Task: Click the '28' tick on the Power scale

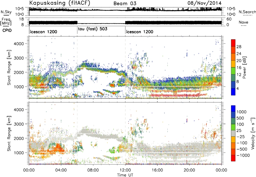Action: coord(239,47)
